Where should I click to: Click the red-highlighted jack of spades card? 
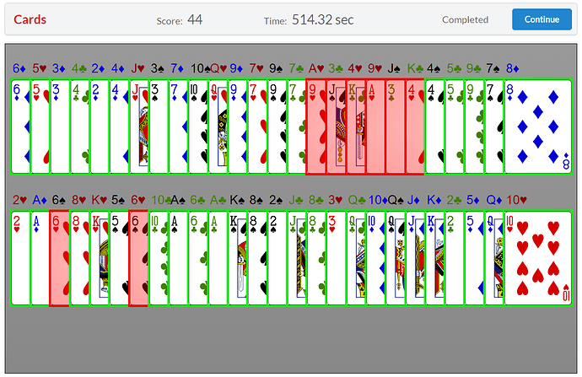point(336,127)
